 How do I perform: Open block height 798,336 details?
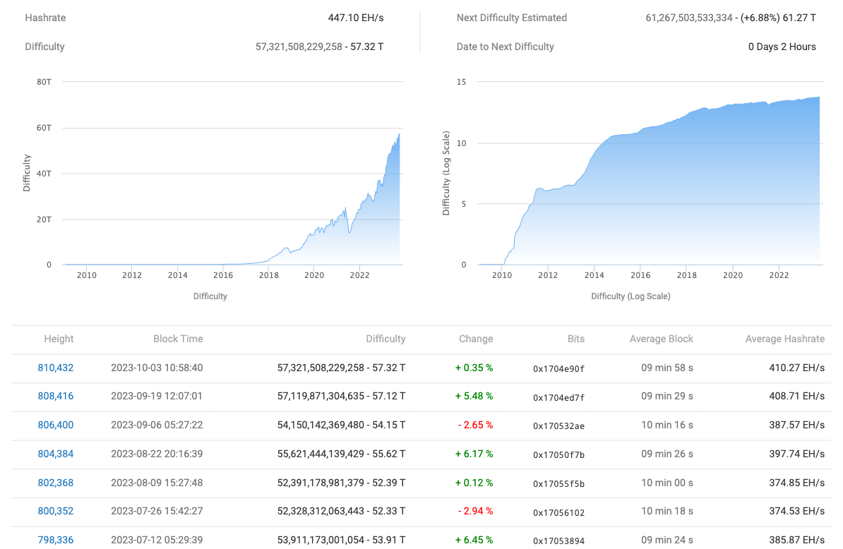tap(55, 540)
